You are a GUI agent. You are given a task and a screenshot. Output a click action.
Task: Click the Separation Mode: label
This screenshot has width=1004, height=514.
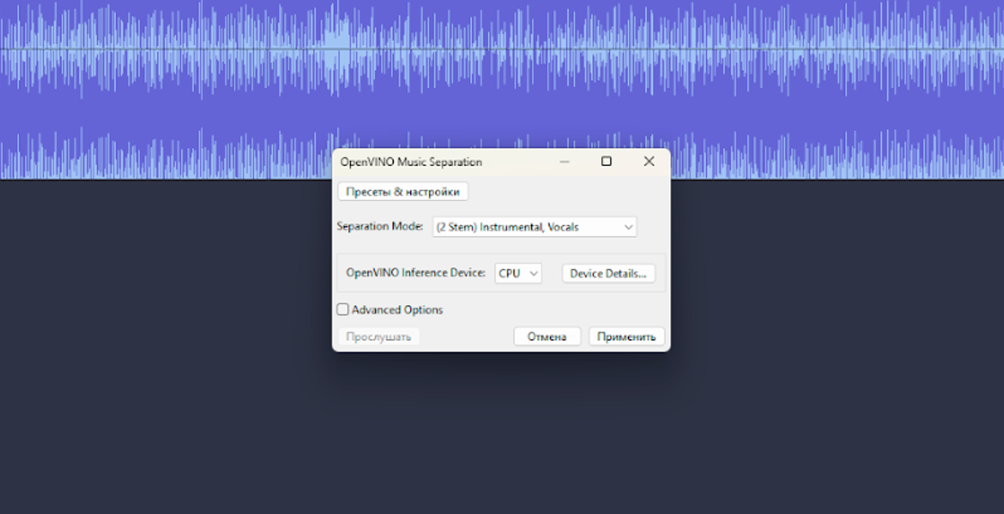[x=380, y=226]
